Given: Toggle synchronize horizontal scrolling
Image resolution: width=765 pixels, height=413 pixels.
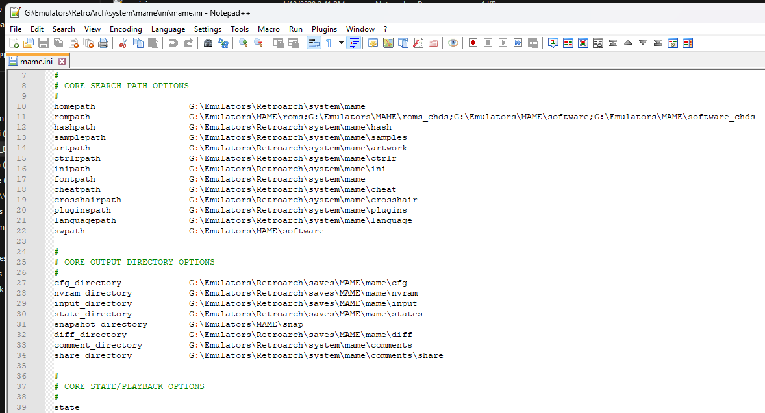Looking at the screenshot, I should 294,43.
